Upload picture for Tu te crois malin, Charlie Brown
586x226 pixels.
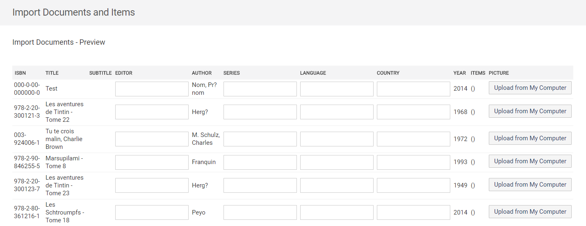click(530, 138)
